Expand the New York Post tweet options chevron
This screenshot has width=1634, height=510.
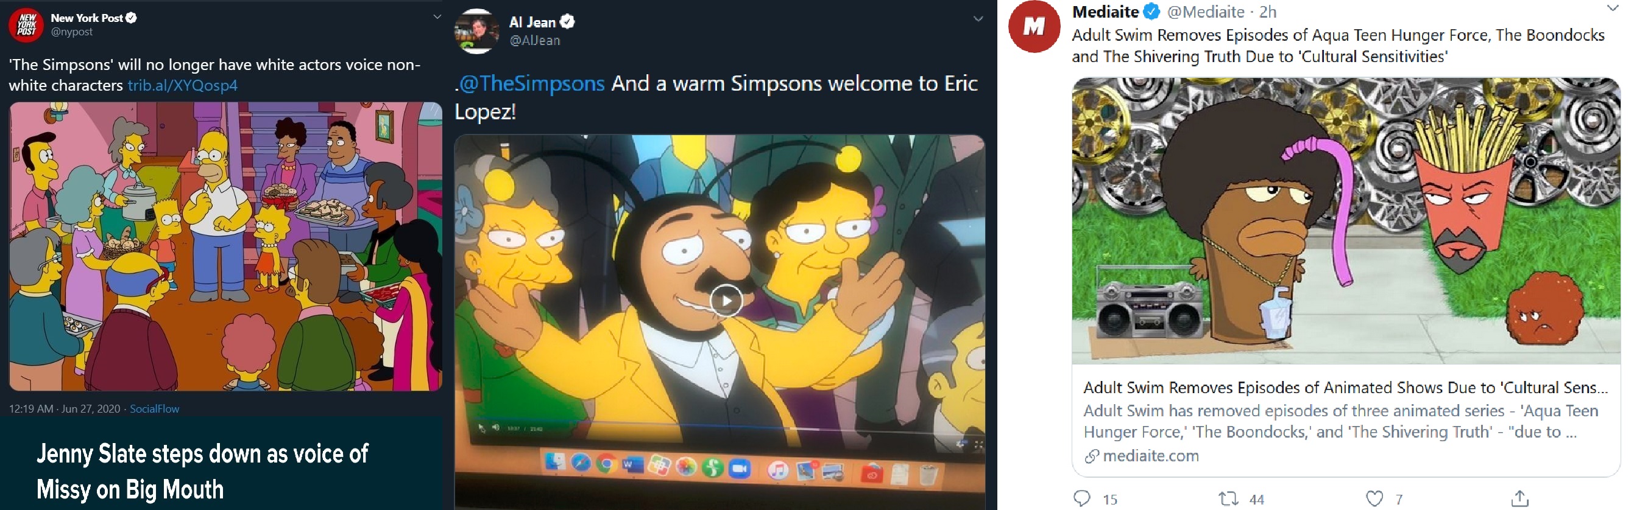pyautogui.click(x=437, y=16)
